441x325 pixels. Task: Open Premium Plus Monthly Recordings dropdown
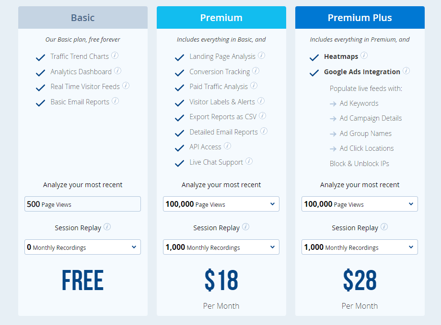pyautogui.click(x=360, y=247)
